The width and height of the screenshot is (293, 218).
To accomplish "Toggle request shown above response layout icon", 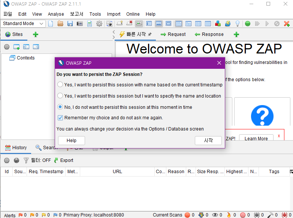I will point(208,24).
